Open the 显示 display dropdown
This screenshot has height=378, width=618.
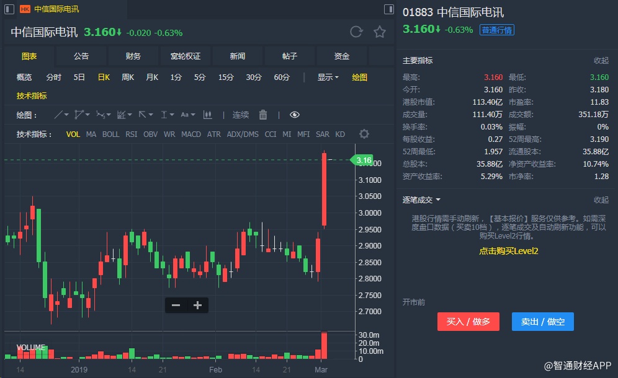pos(328,77)
